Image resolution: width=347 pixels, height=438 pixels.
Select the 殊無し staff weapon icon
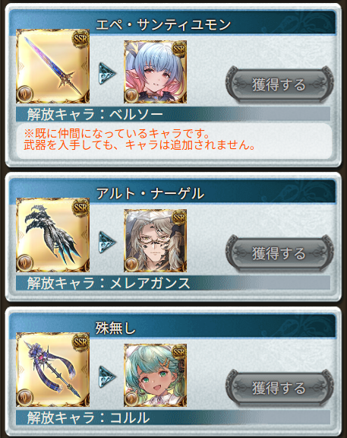(52, 370)
